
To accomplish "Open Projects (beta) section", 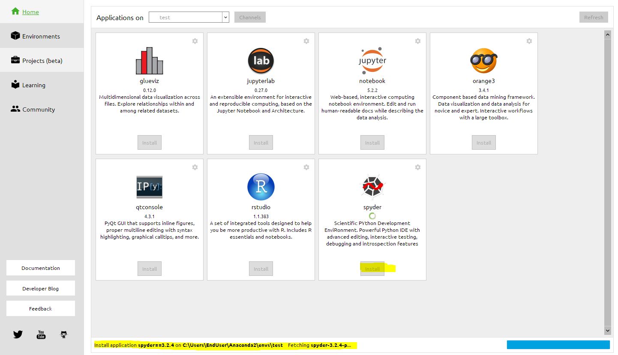I will click(x=42, y=60).
